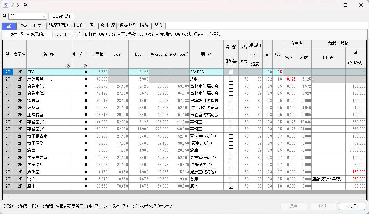Click 用途 cell バルコニー
This screenshot has height=214, width=369.
(x=207, y=79)
